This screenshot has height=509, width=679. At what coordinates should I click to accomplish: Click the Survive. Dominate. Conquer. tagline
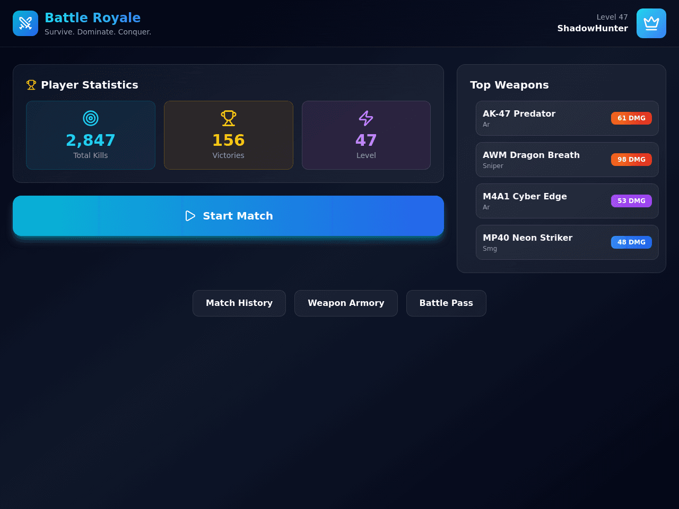[98, 32]
